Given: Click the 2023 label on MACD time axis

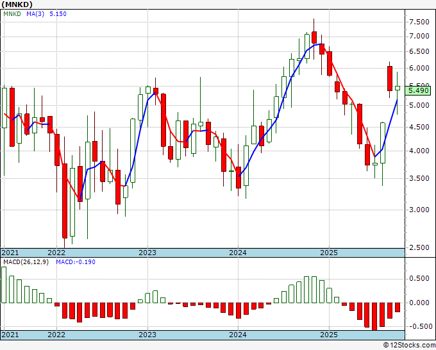Looking at the screenshot, I should pyautogui.click(x=147, y=335).
